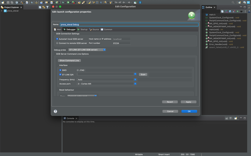Click the Link with Editor arrows icon
The width and height of the screenshot is (251, 156).
point(44,7)
